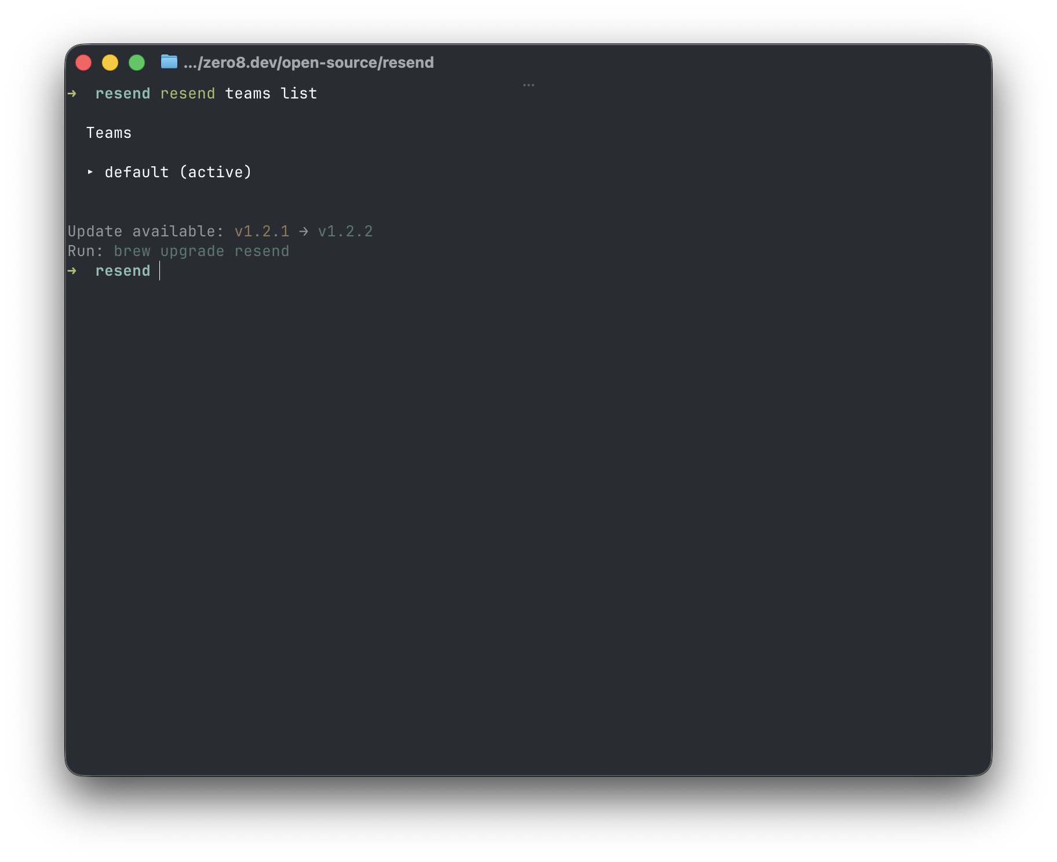Screen dimensions: 1057x862
Task: Click the prompt arrow on the first line
Action: coord(72,93)
